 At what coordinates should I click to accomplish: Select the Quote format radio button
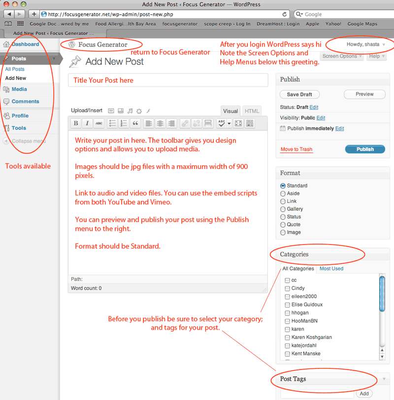(283, 225)
